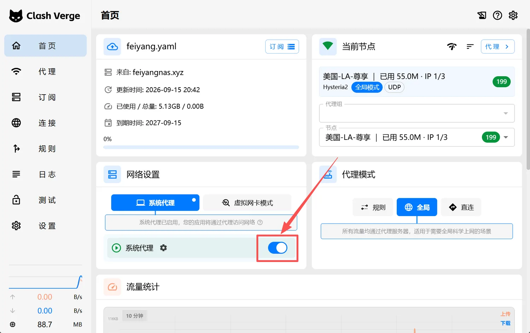530x333 pixels.
Task: Select the 虚拟网卡模式 tab
Action: pyautogui.click(x=247, y=203)
